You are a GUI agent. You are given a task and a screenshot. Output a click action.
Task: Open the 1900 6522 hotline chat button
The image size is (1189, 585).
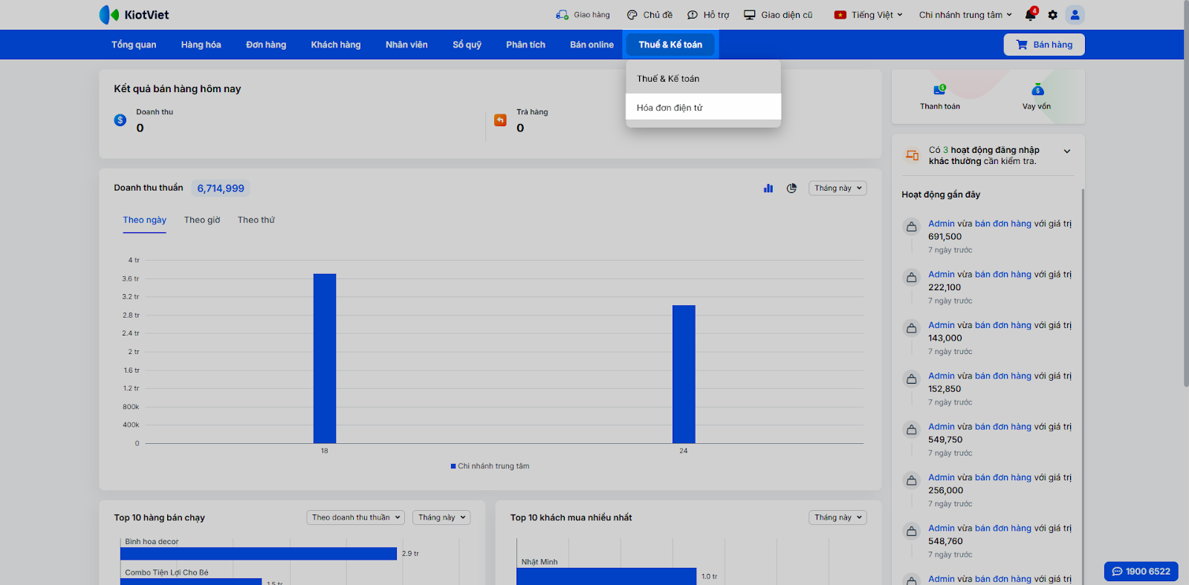pyautogui.click(x=1141, y=571)
